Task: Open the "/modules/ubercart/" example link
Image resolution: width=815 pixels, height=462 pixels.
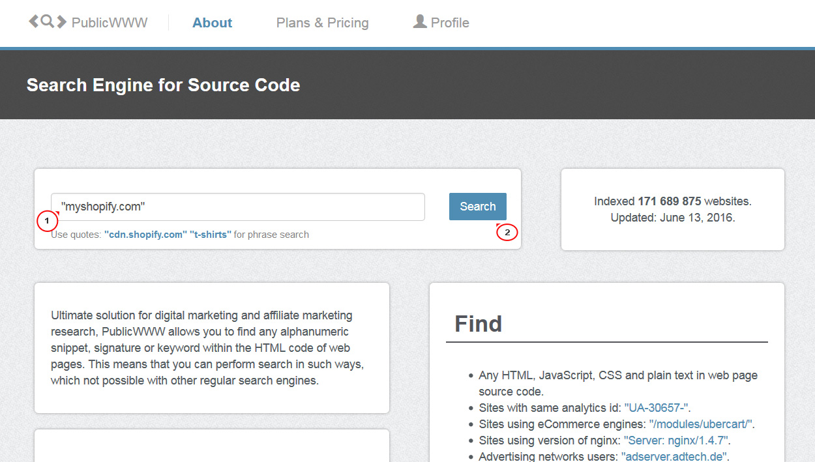Action: (x=701, y=424)
